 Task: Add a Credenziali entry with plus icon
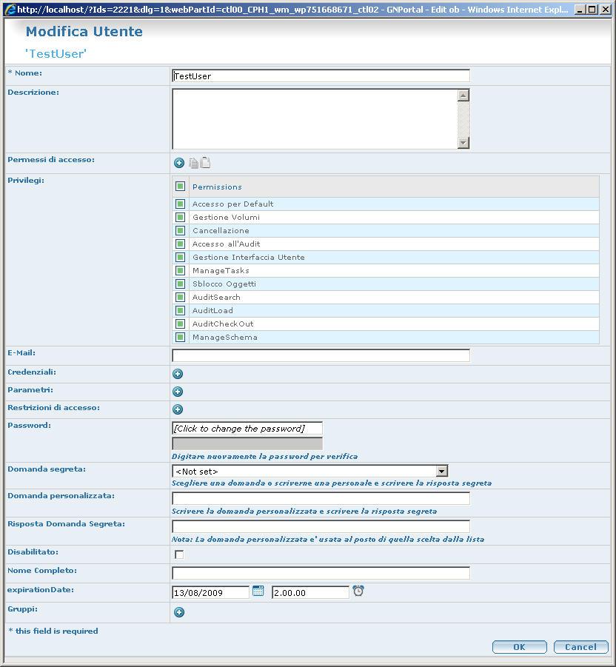[178, 374]
